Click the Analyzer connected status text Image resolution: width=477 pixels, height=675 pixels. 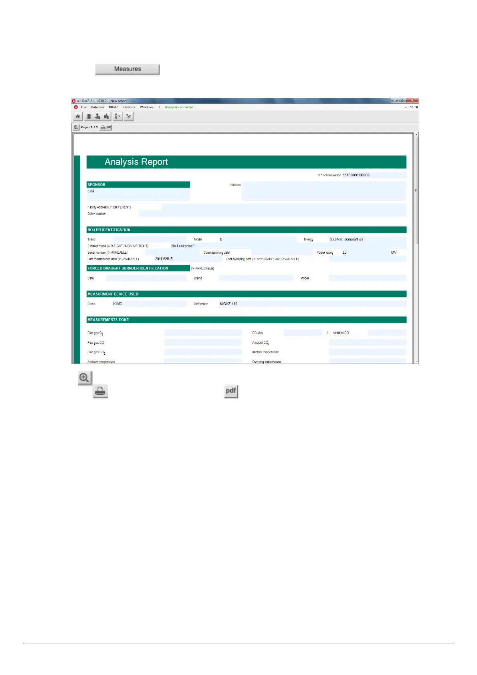coord(179,107)
